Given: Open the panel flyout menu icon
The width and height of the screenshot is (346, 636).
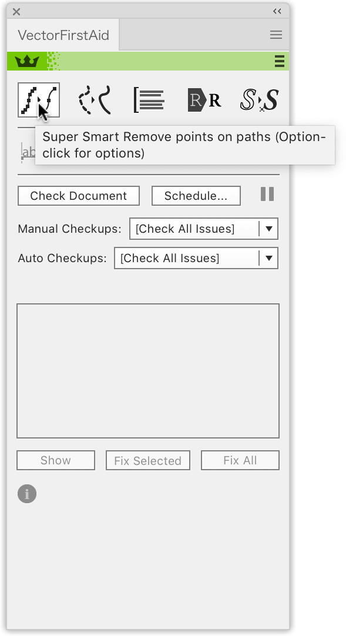Looking at the screenshot, I should coord(276,35).
